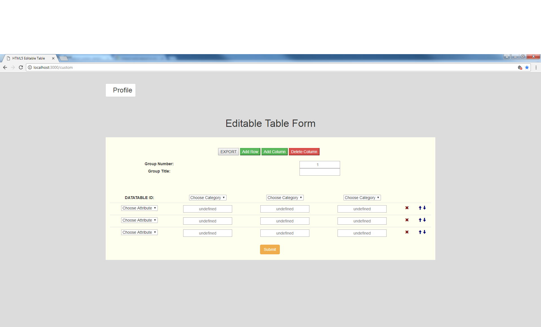Bookmark page with the star icon

click(527, 67)
